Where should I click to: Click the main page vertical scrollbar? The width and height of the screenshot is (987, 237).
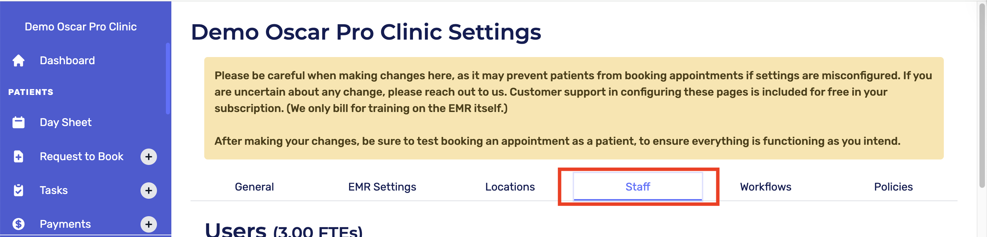pyautogui.click(x=982, y=95)
